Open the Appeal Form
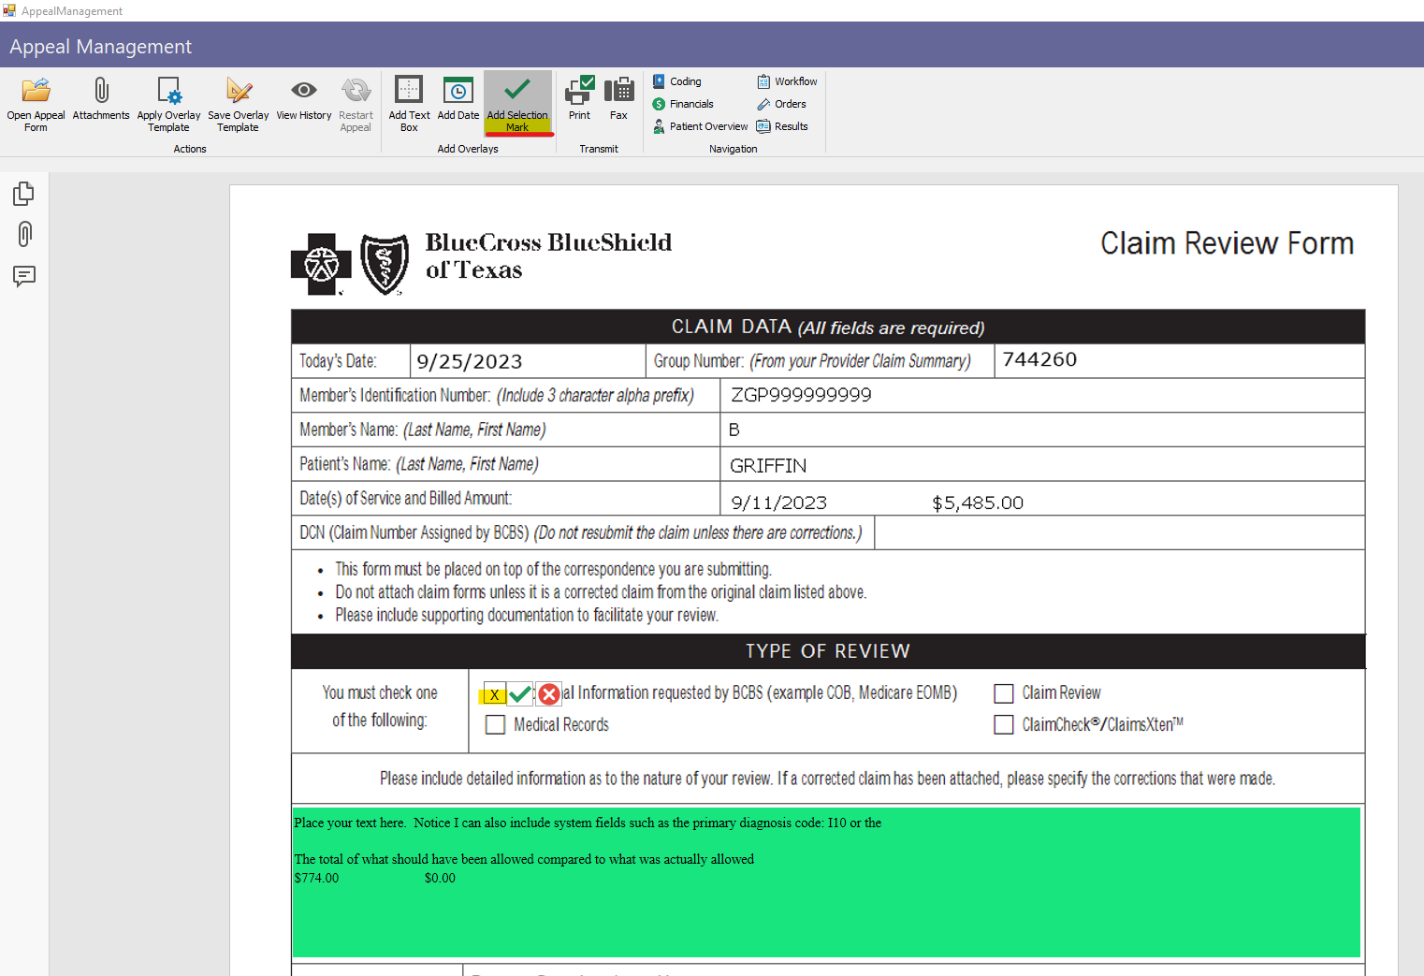 tap(36, 104)
